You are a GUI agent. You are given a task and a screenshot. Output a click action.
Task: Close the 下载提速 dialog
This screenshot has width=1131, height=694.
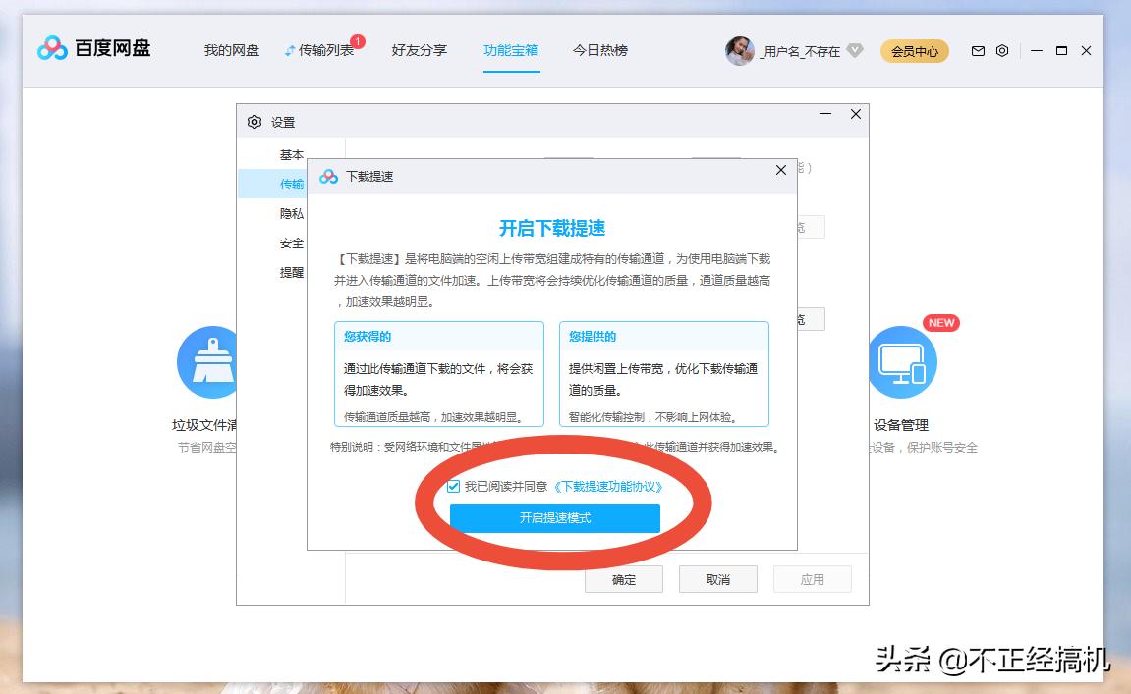click(x=781, y=170)
